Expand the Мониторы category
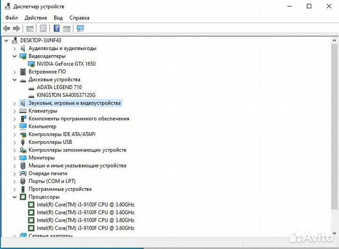Screen dimensions: 339x249 [15, 158]
